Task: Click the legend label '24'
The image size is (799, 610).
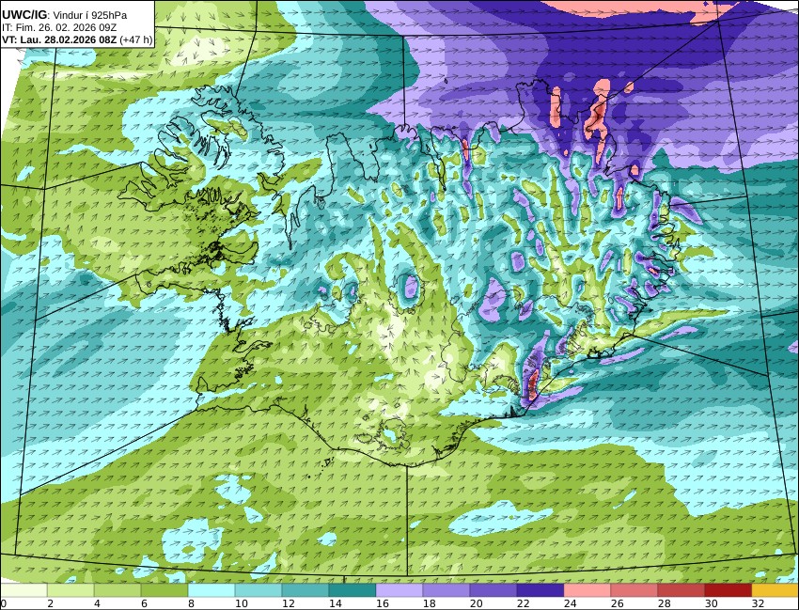Action: [570, 603]
